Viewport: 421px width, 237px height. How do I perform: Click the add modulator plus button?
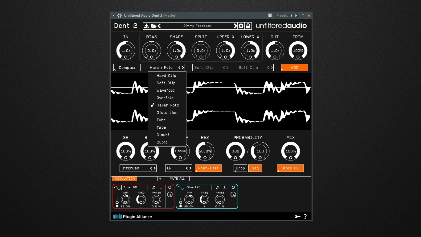(160, 179)
